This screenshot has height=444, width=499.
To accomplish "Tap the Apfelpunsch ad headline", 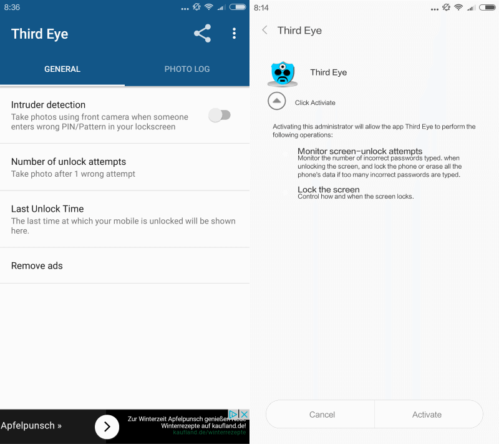I will [31, 425].
